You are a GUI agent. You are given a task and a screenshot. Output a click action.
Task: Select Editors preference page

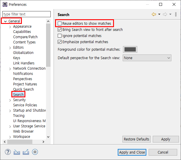pos(18,48)
